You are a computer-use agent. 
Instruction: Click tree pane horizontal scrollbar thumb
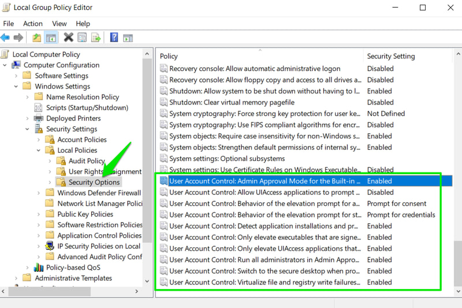[49, 291]
